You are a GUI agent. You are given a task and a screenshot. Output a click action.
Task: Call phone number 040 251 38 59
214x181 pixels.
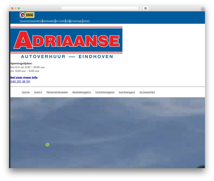tap(20, 82)
